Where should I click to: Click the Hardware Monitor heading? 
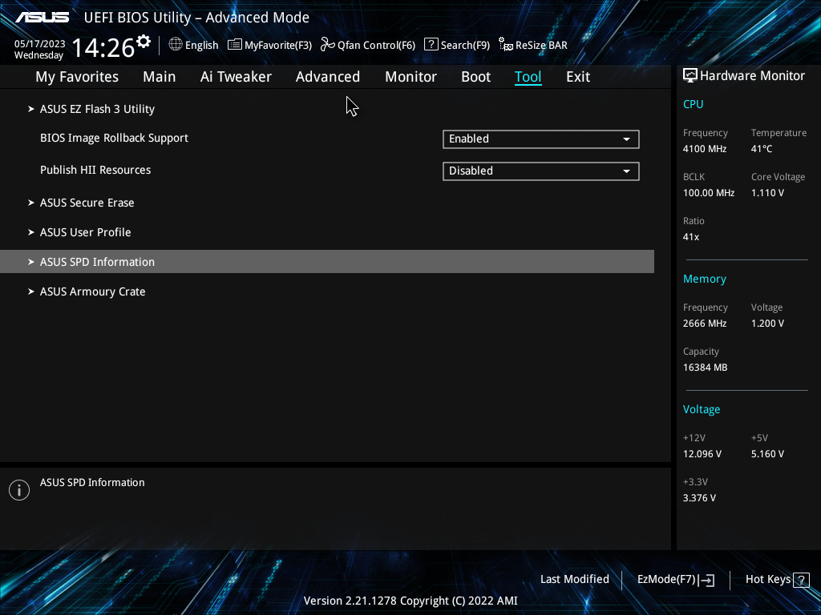(752, 76)
